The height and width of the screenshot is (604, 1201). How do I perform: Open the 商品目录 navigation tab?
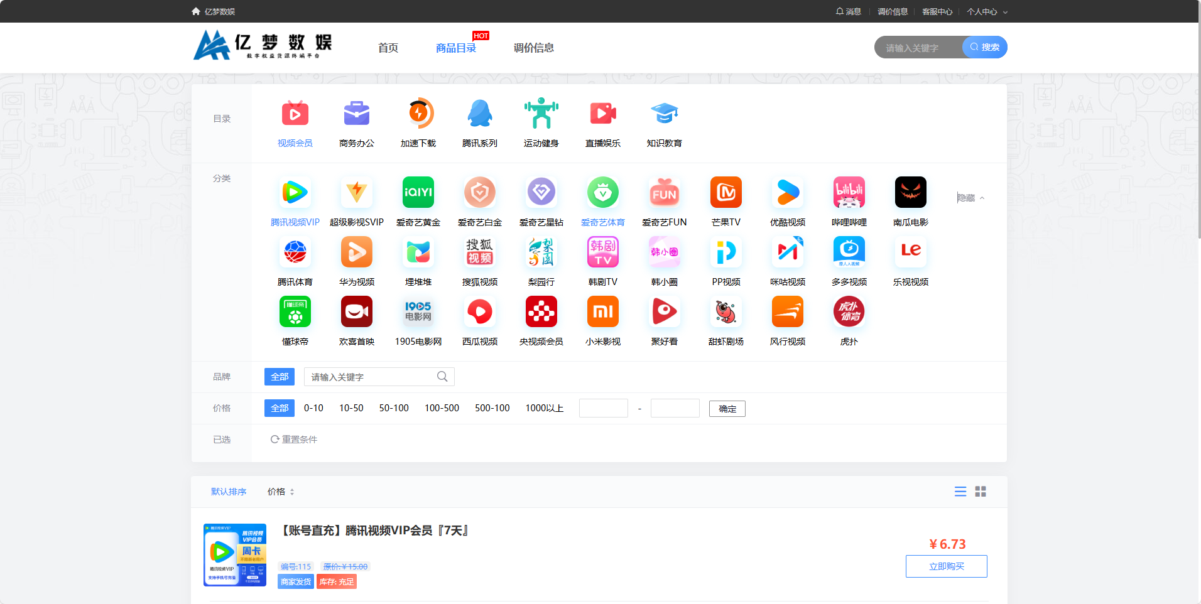[456, 48]
